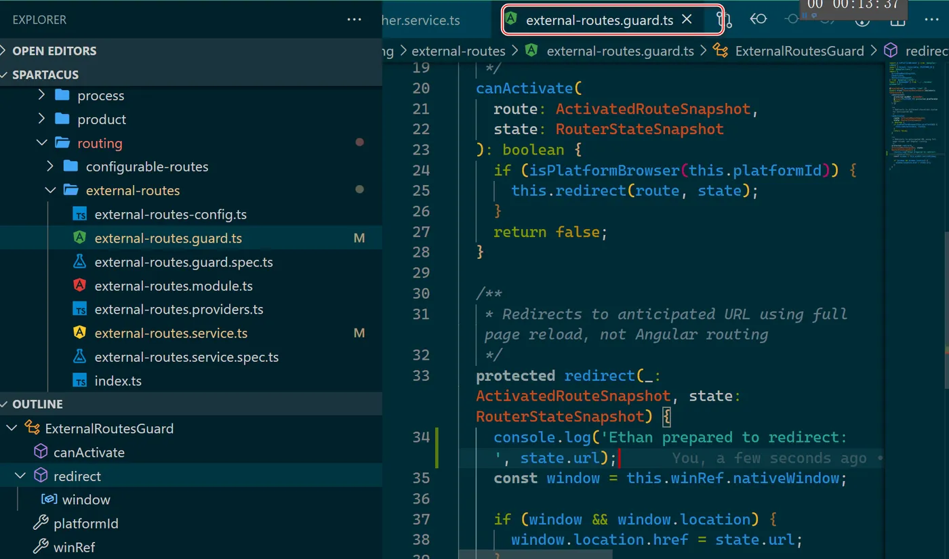Click method cube icon beside redirect in outline
This screenshot has width=949, height=559.
(x=41, y=475)
